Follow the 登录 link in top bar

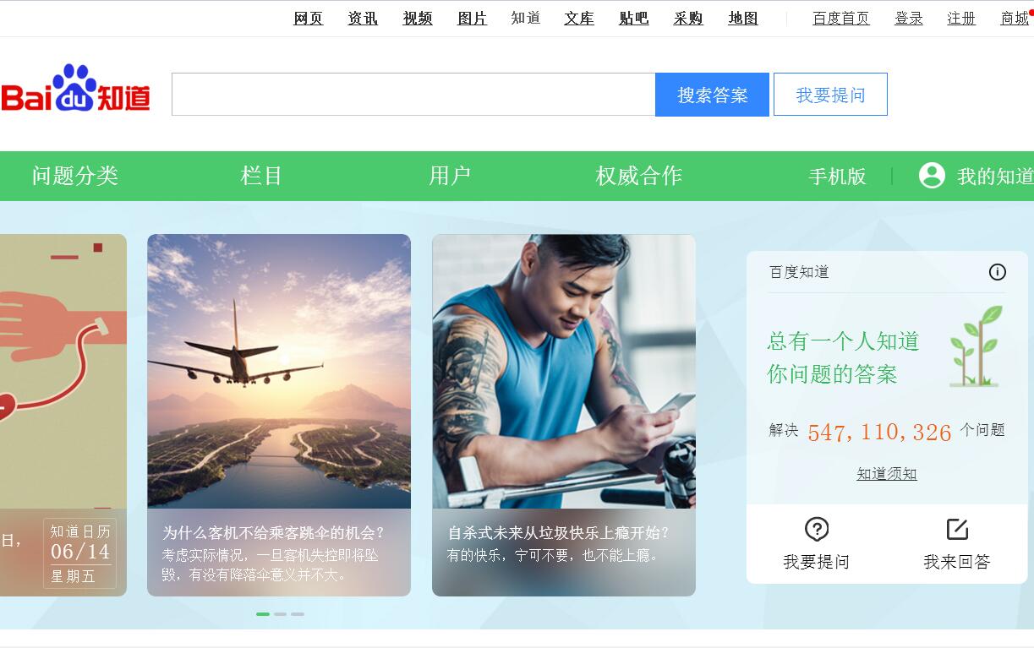click(909, 19)
